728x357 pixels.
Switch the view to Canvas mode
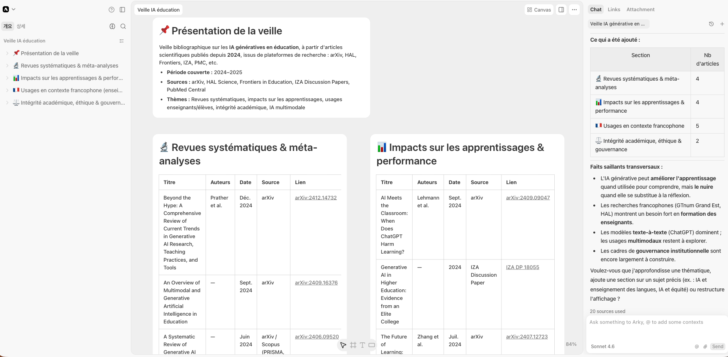(x=539, y=10)
